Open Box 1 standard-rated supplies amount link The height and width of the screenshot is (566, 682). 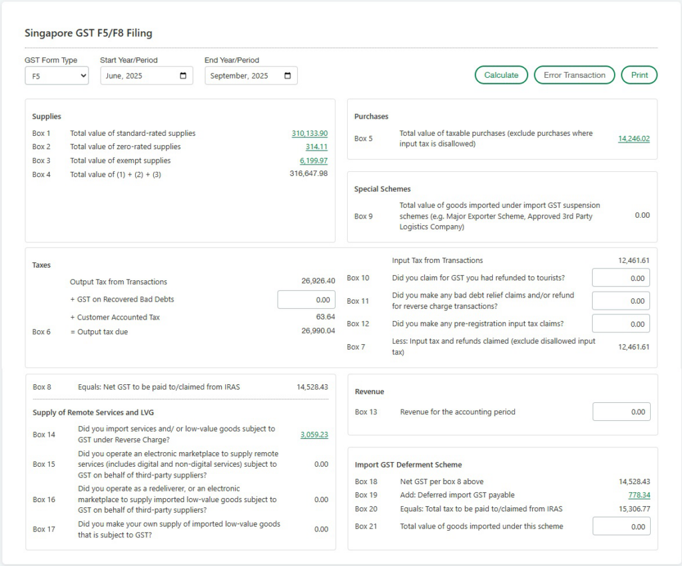[x=309, y=133]
